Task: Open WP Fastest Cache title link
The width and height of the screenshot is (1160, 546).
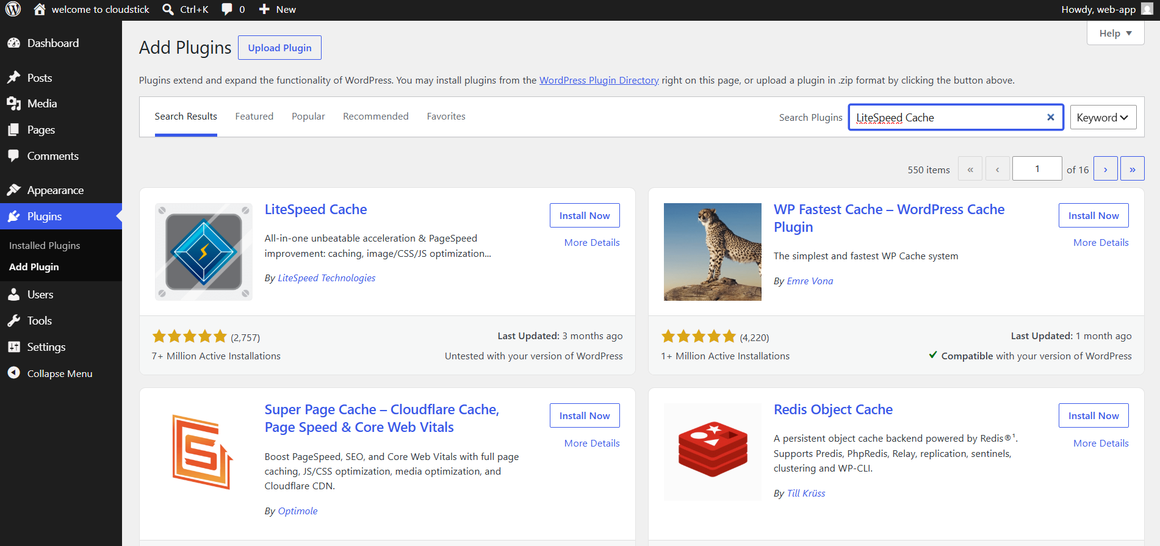Action: click(889, 218)
